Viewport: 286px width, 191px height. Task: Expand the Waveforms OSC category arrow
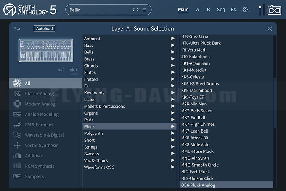(172, 167)
